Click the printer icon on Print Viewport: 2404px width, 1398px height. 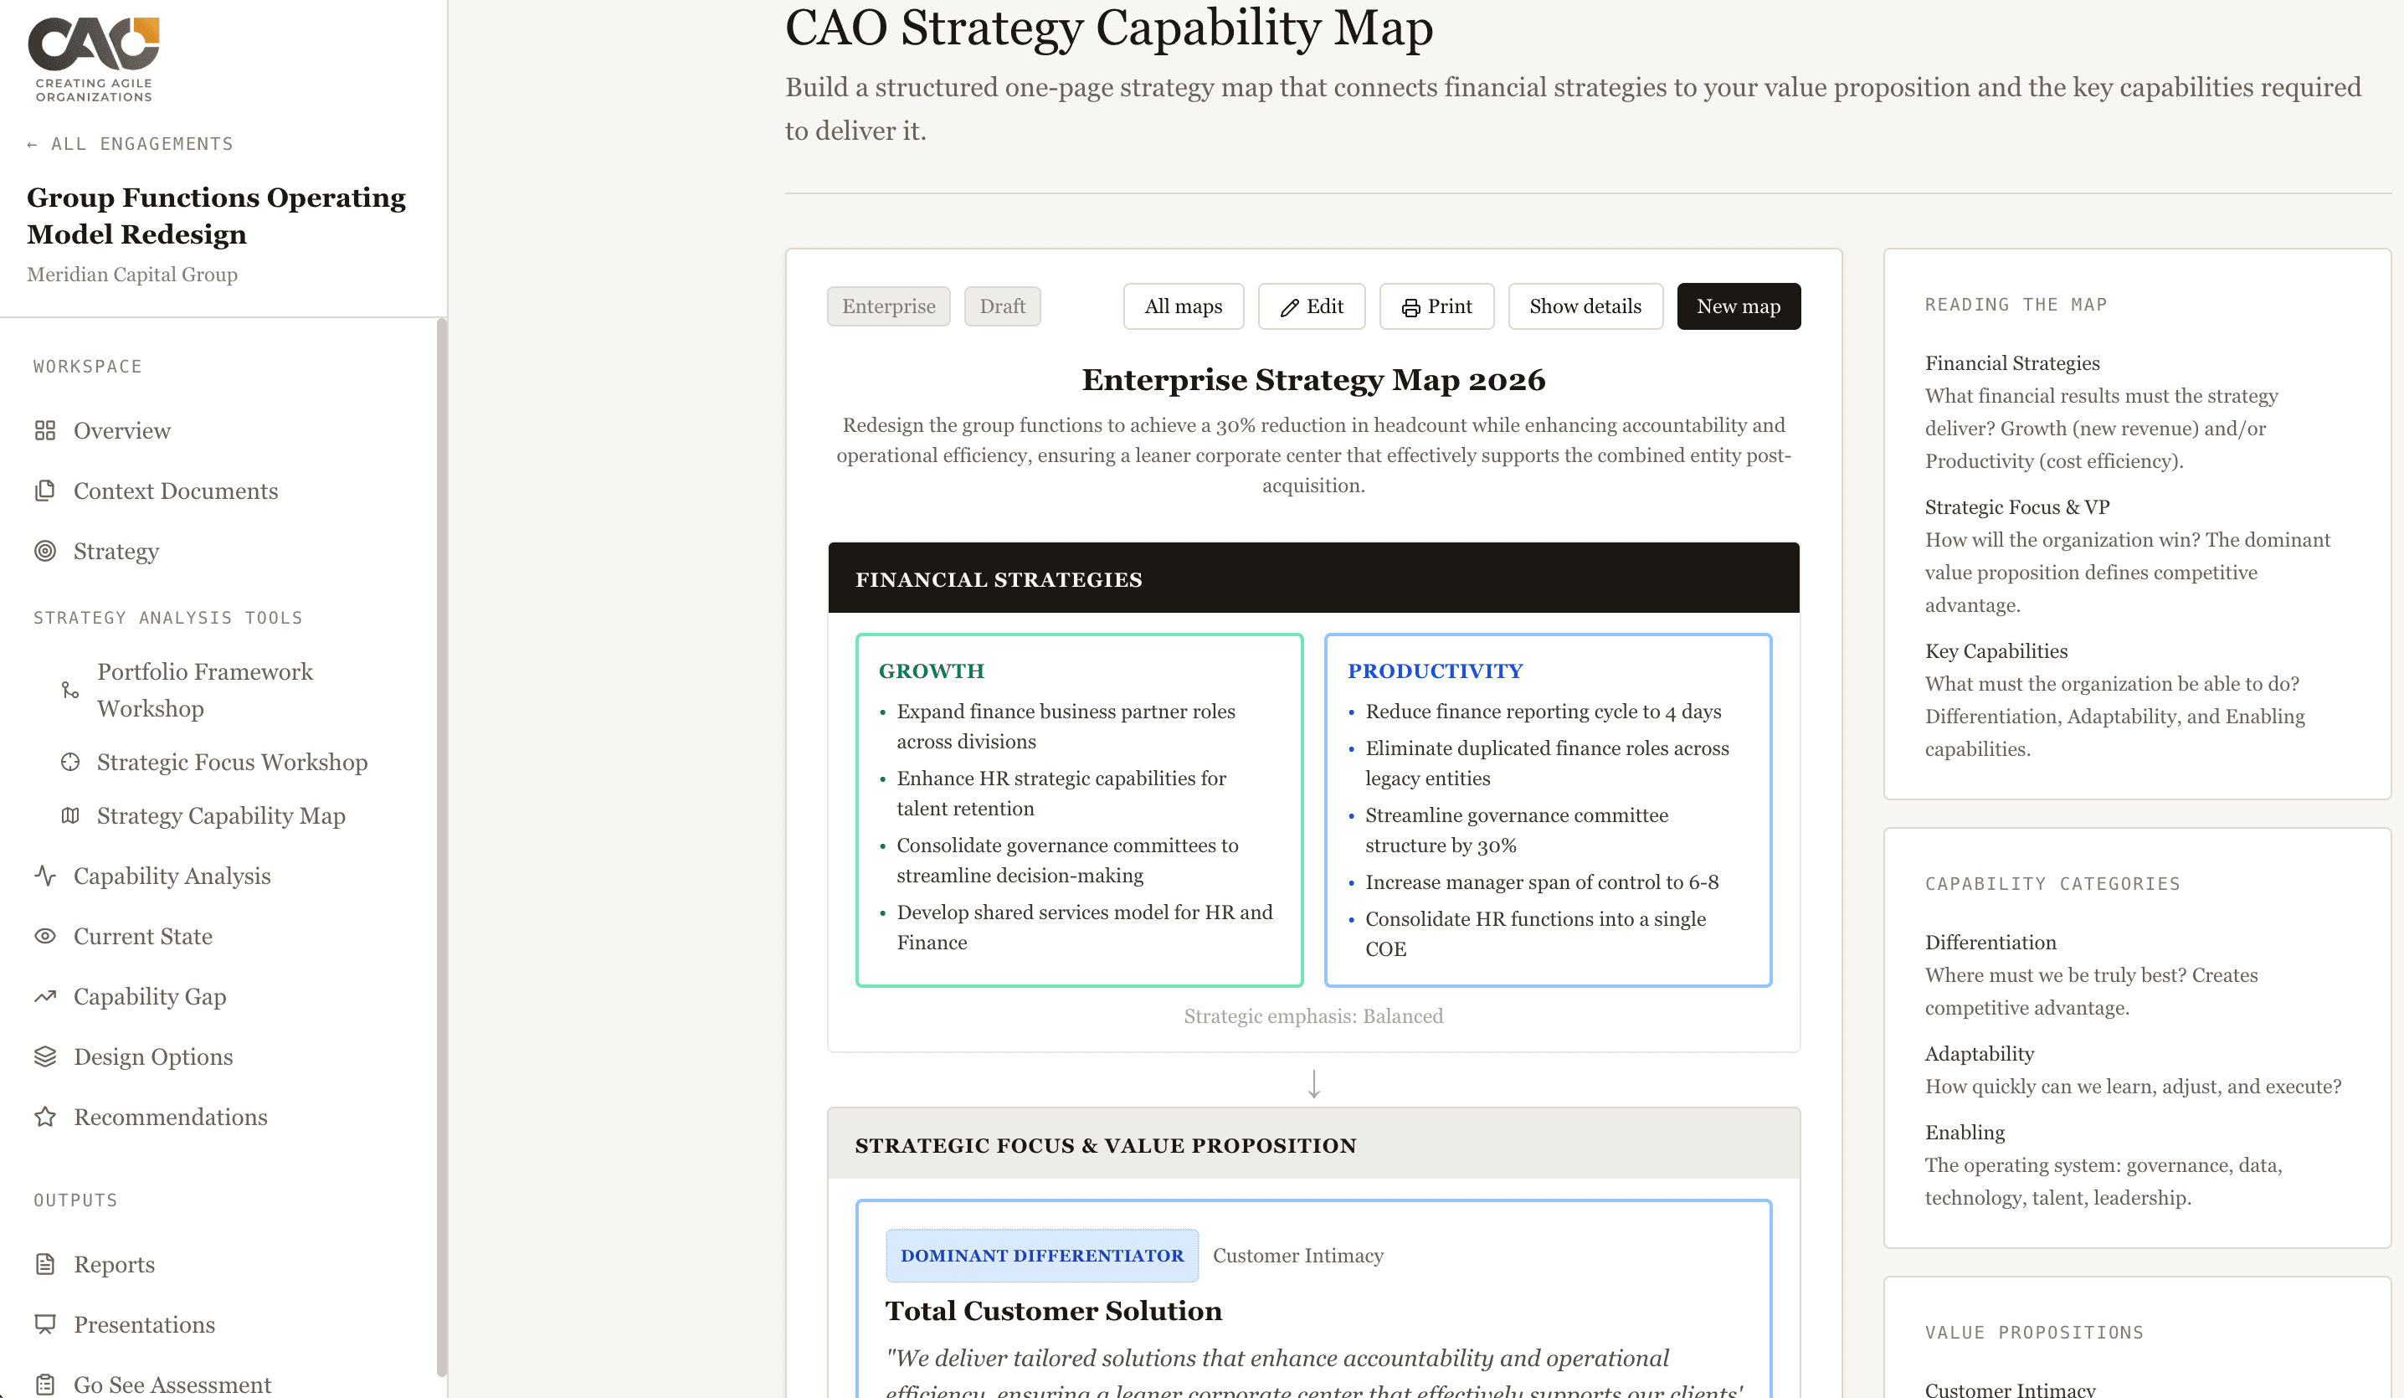(1411, 307)
